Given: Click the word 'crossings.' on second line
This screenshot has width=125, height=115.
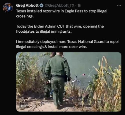Looking at the screenshot, I should pos(25,16).
